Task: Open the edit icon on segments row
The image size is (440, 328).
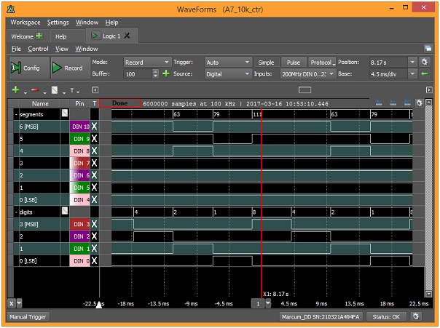Action: [x=65, y=113]
